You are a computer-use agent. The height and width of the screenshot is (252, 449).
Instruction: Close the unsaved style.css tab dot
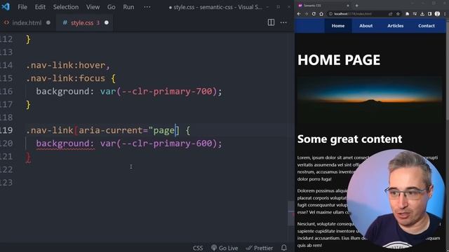click(x=107, y=22)
